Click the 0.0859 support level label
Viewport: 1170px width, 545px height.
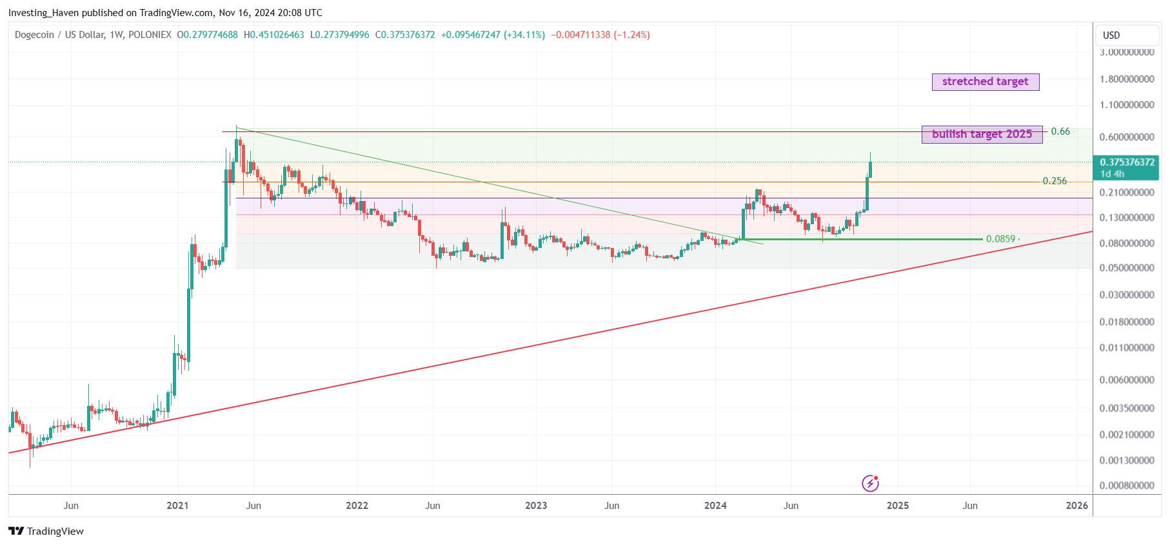pyautogui.click(x=1000, y=239)
